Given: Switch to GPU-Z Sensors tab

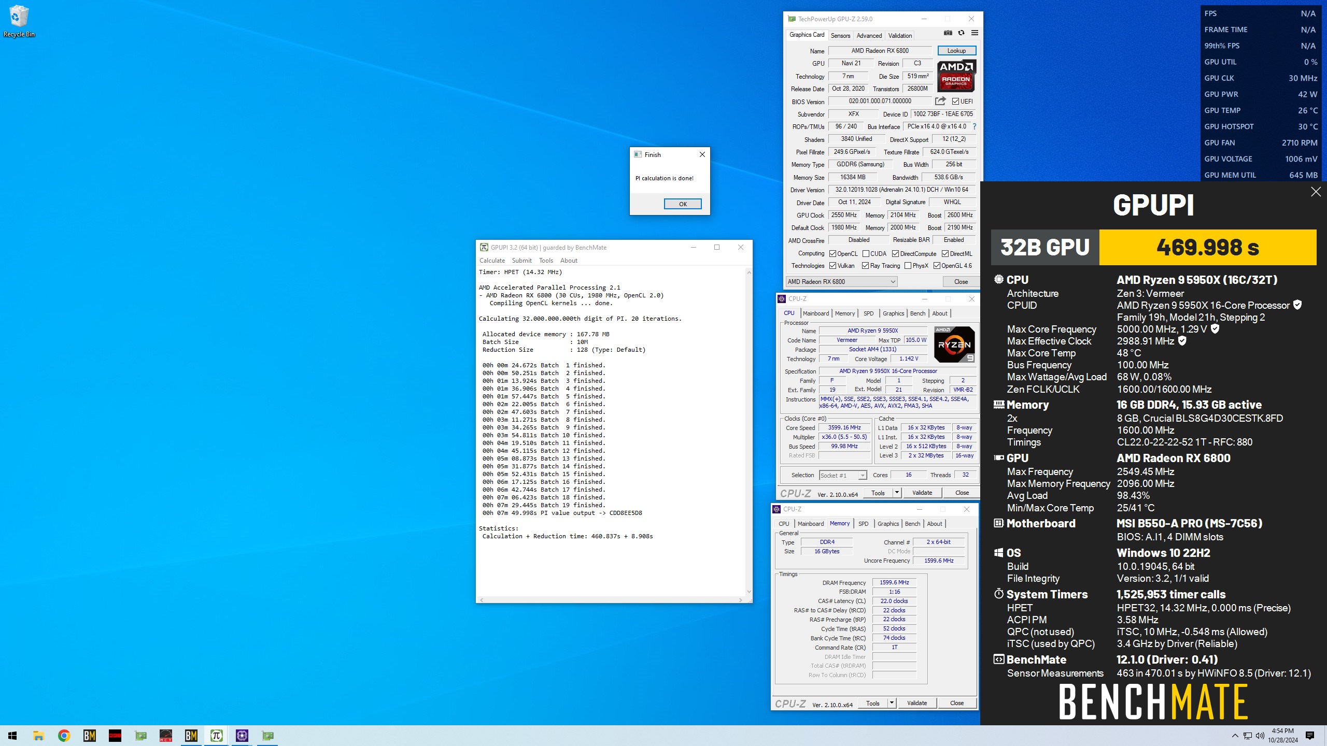Looking at the screenshot, I should pyautogui.click(x=840, y=36).
